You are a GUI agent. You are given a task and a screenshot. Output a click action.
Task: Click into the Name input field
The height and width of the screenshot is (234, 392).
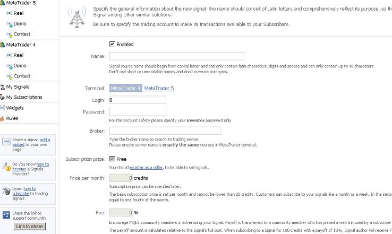[x=176, y=56]
